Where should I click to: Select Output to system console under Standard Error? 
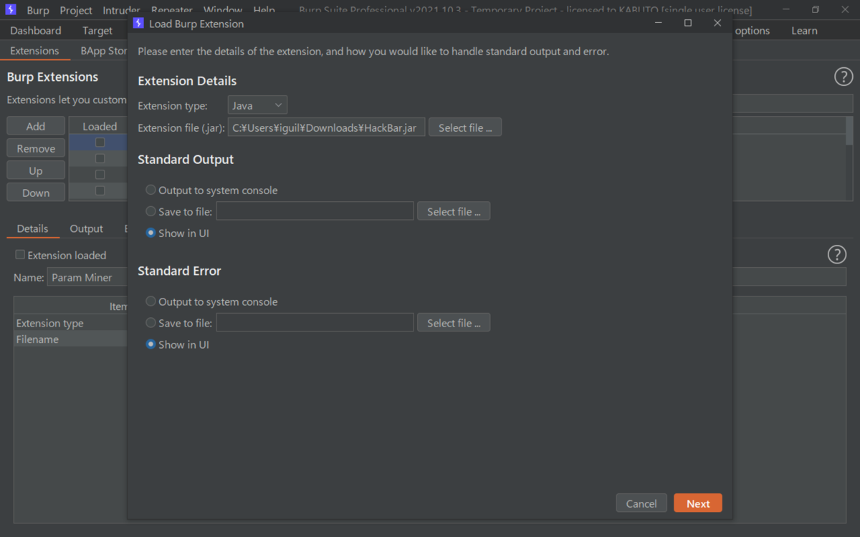[150, 301]
